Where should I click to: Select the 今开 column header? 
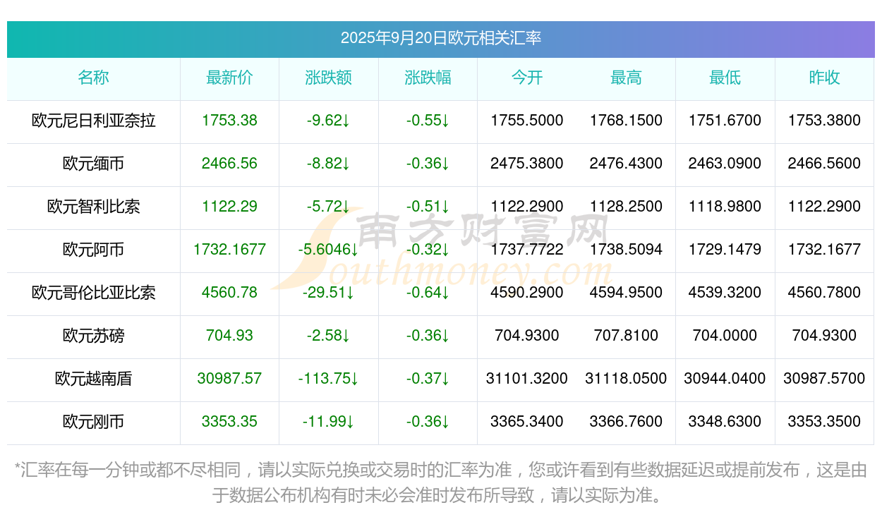527,78
